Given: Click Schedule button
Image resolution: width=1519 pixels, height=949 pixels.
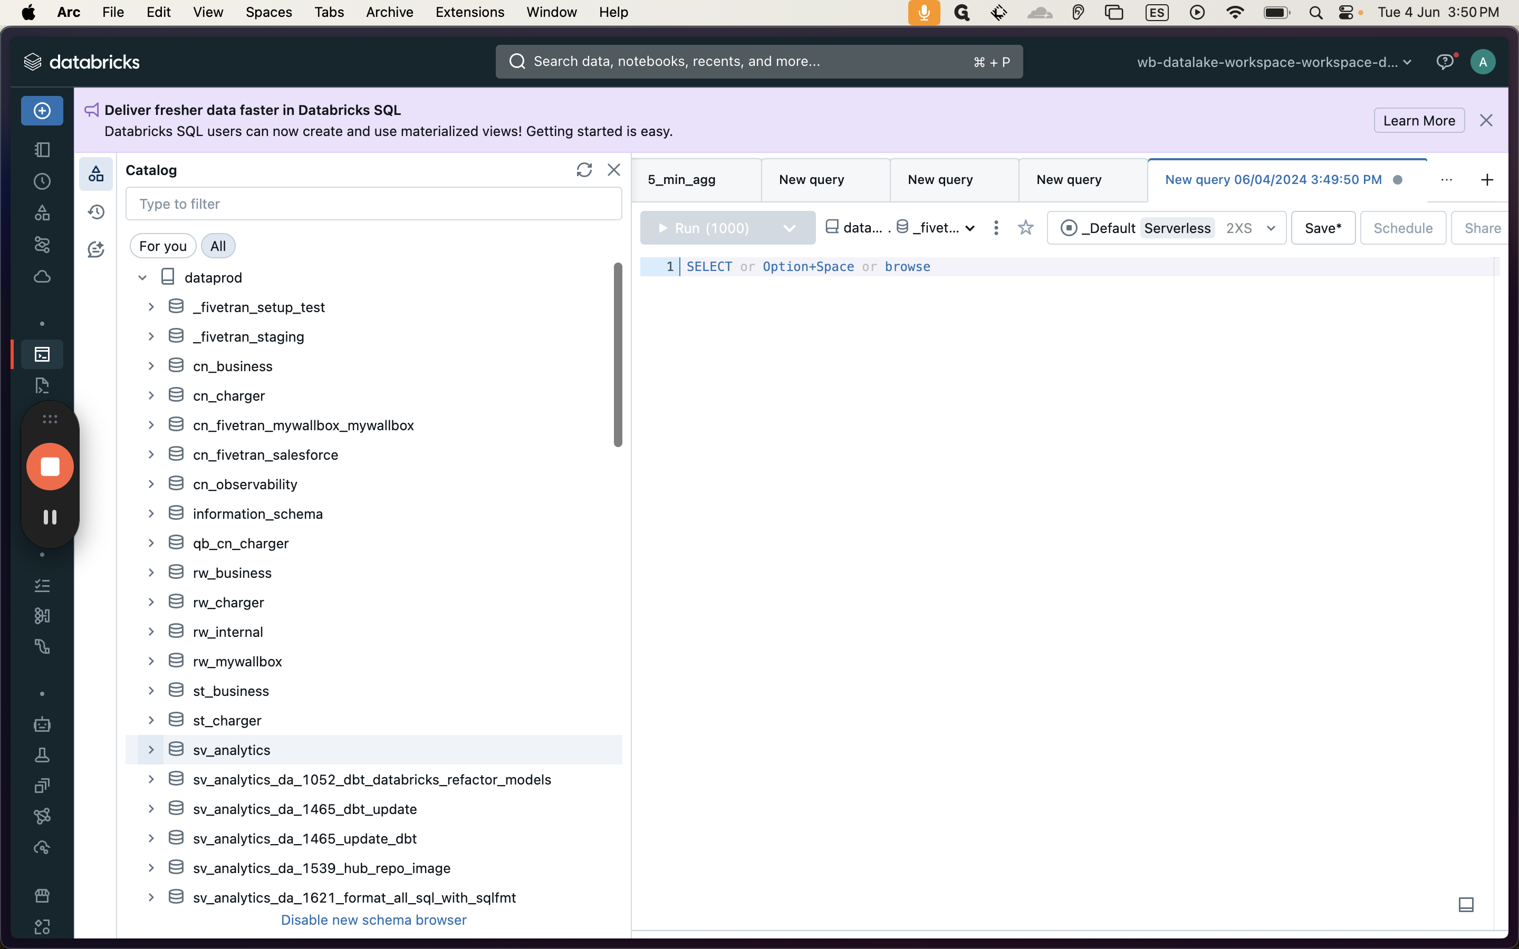Looking at the screenshot, I should click(x=1403, y=228).
